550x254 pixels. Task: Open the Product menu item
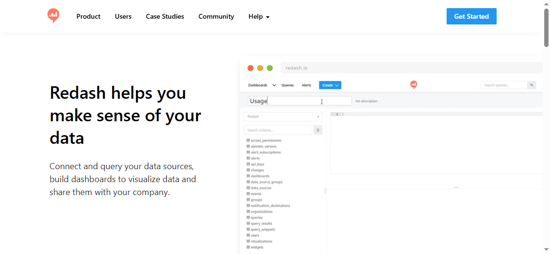[88, 16]
